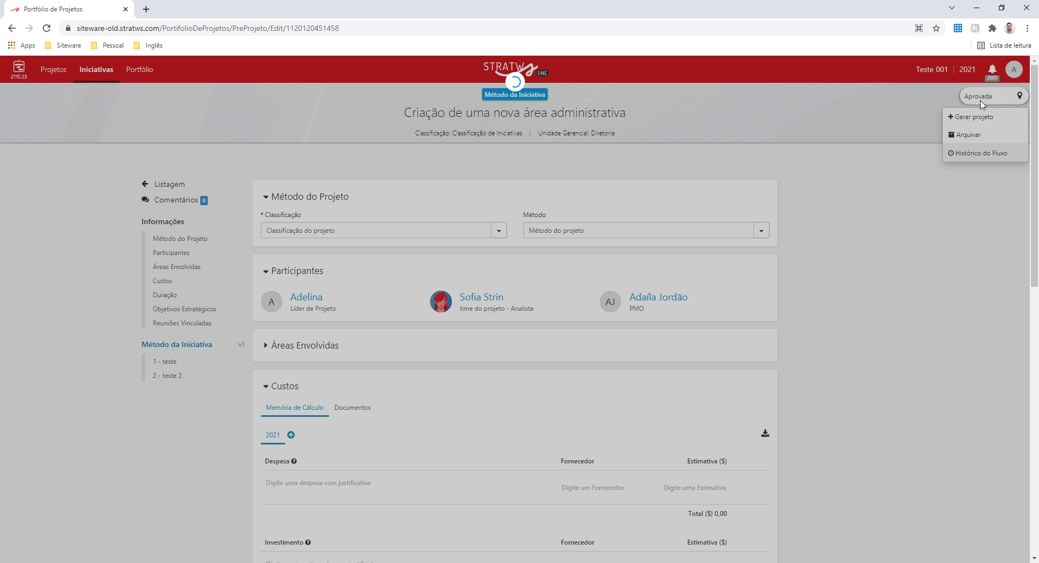The image size is (1039, 563).
Task: Open the Chrome extensions puzzle icon
Action: [992, 28]
